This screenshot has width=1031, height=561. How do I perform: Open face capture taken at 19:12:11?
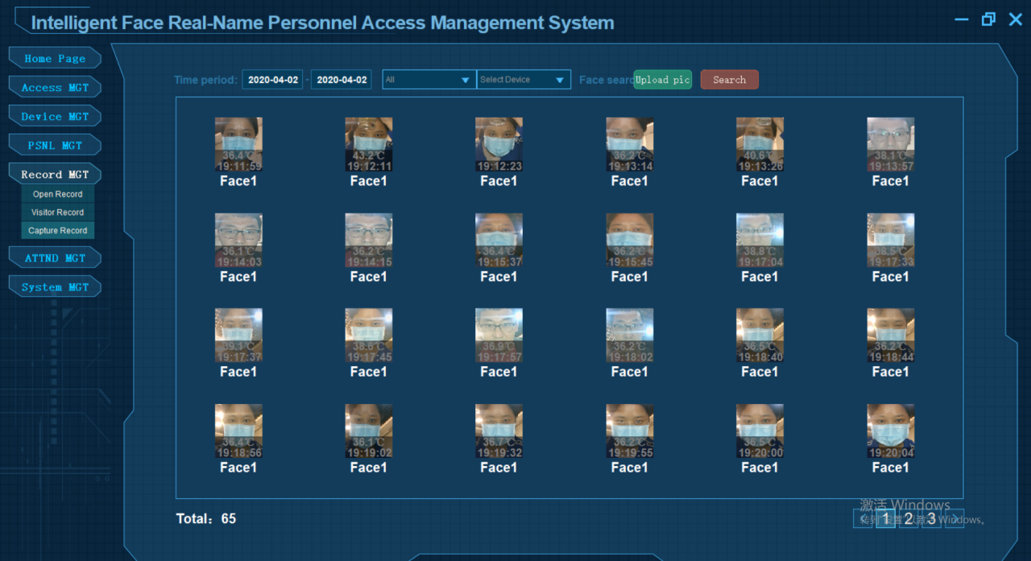[368, 145]
